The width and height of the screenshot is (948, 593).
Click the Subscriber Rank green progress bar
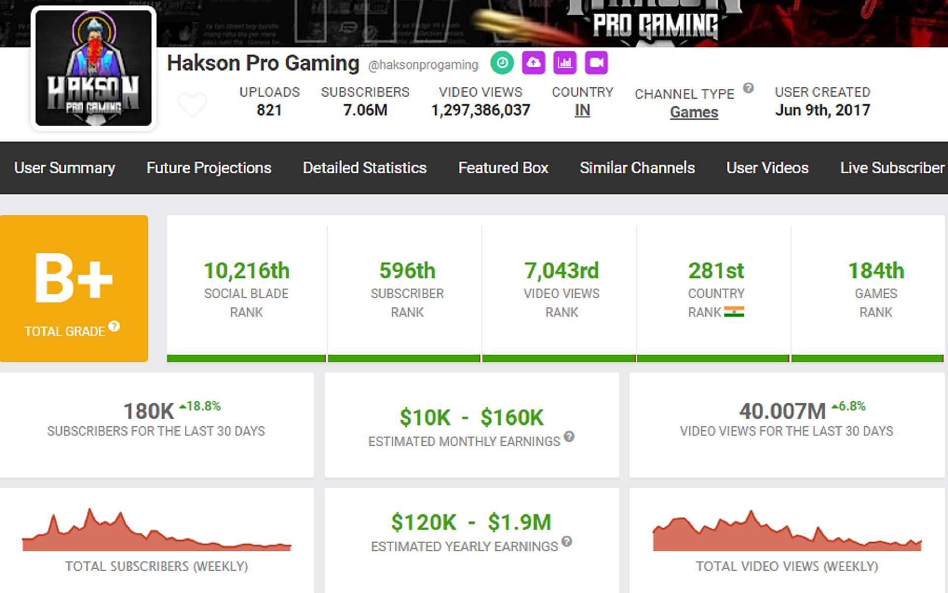tap(404, 358)
